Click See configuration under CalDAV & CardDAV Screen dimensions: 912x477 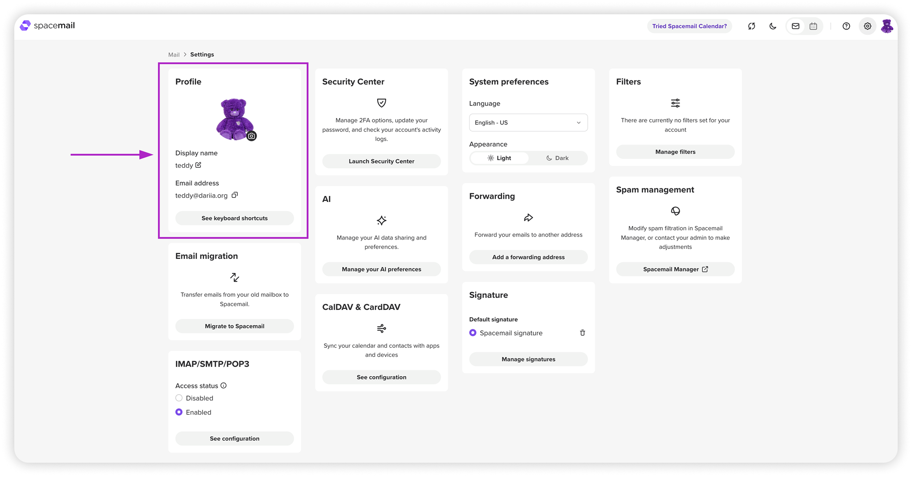tap(381, 377)
